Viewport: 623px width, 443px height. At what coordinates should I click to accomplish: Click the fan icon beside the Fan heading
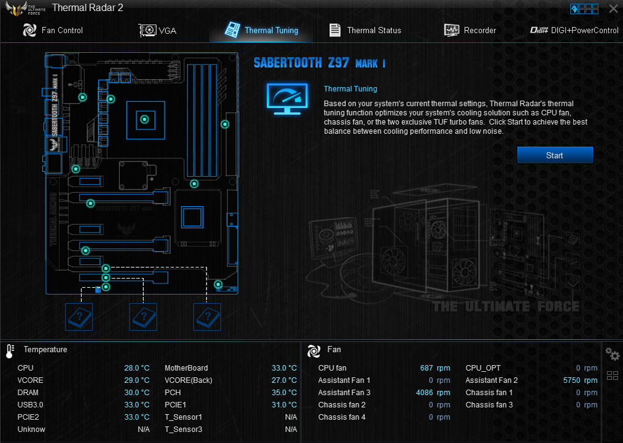pos(313,350)
